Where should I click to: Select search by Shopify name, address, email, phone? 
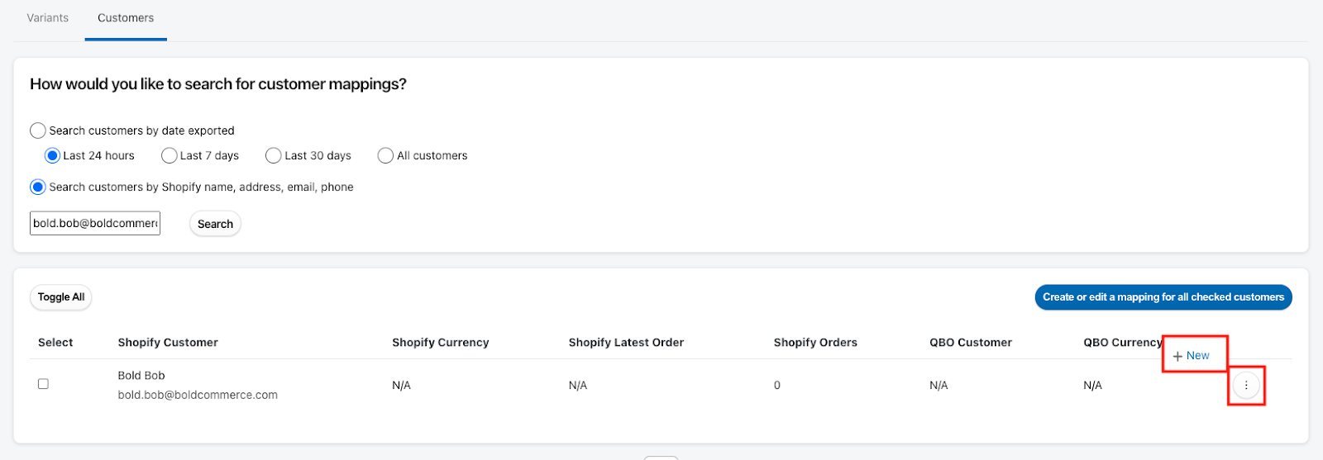[38, 187]
